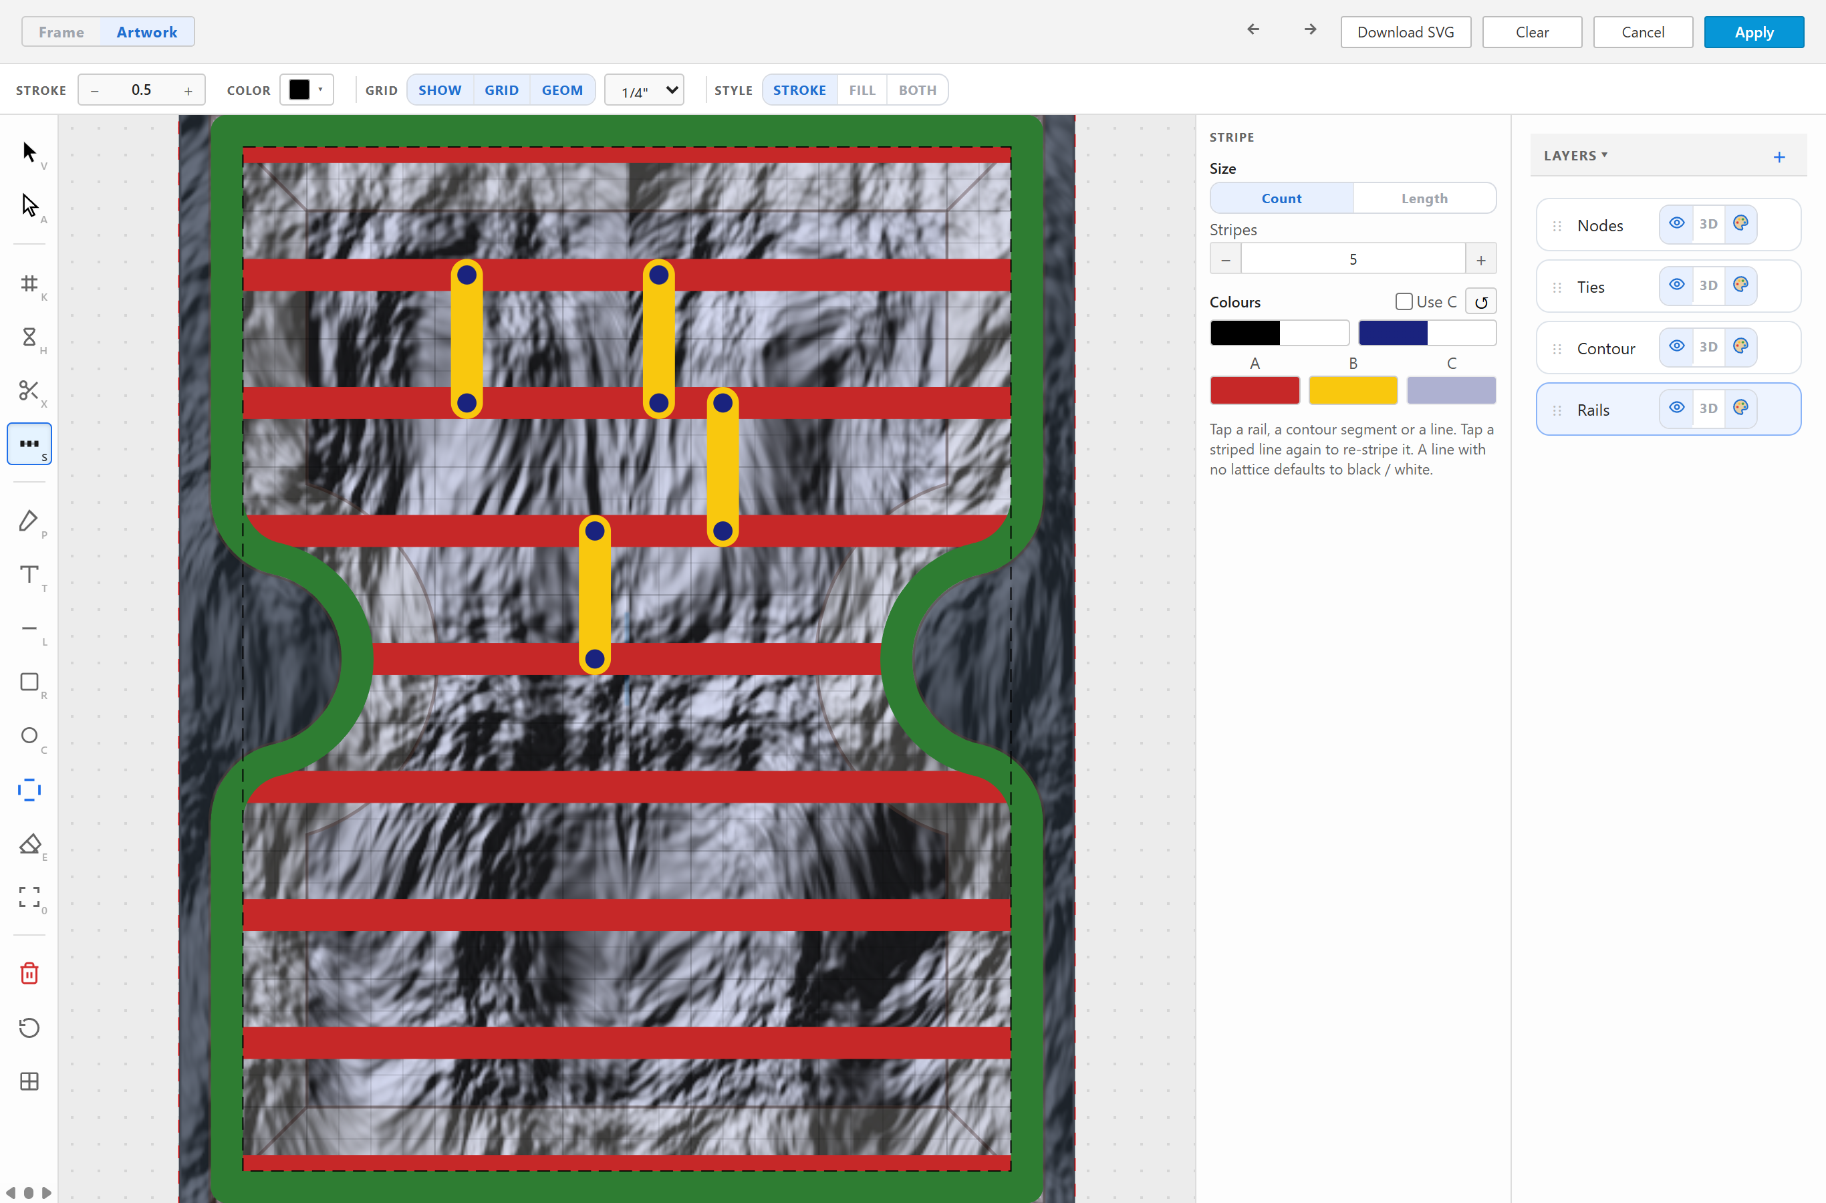
Task: Select the Scissors cut tool
Action: (x=29, y=390)
